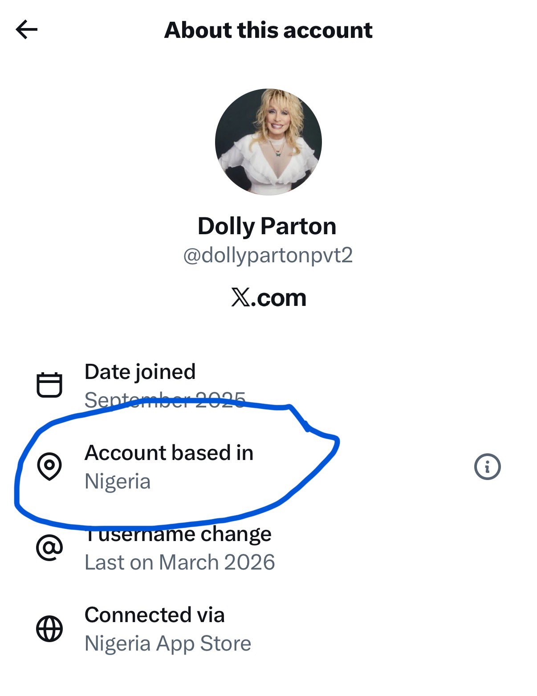Click the Dolly Parton display name
Viewport: 537px width, 696px height.
[x=267, y=226]
